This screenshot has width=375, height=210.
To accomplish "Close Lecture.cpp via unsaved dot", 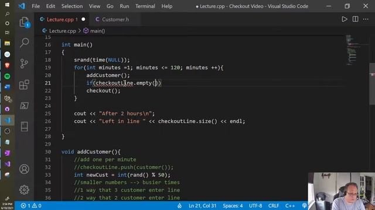I will coord(83,19).
